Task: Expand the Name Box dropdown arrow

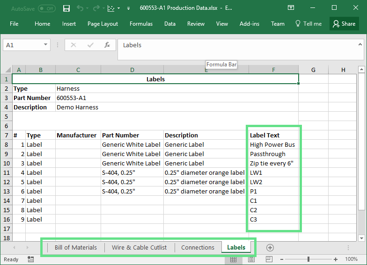Action: pos(46,45)
